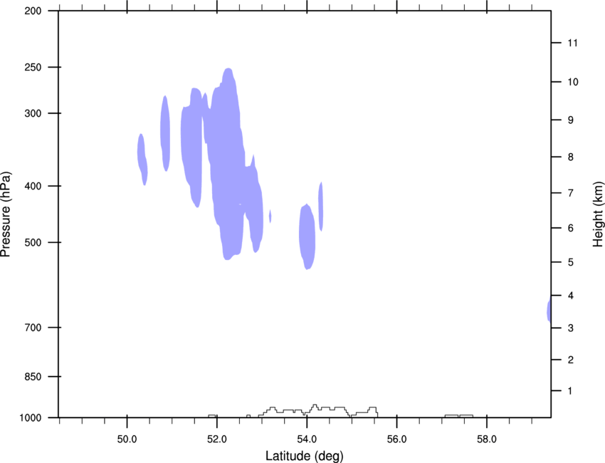Pick the 1 km height label

(570, 391)
